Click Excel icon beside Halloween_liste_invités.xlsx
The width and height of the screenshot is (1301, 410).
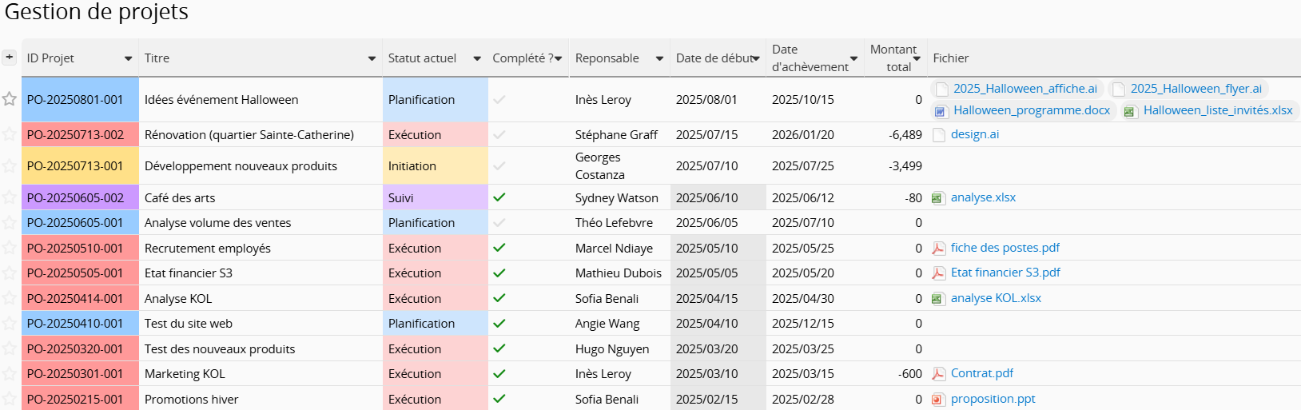(x=1130, y=111)
